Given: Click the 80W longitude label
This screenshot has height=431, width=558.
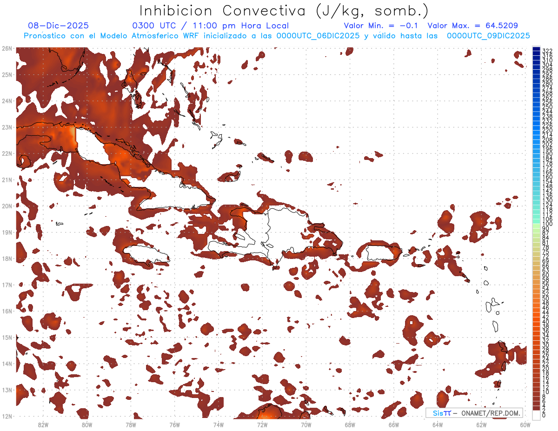Looking at the screenshot, I should pyautogui.click(x=86, y=424).
